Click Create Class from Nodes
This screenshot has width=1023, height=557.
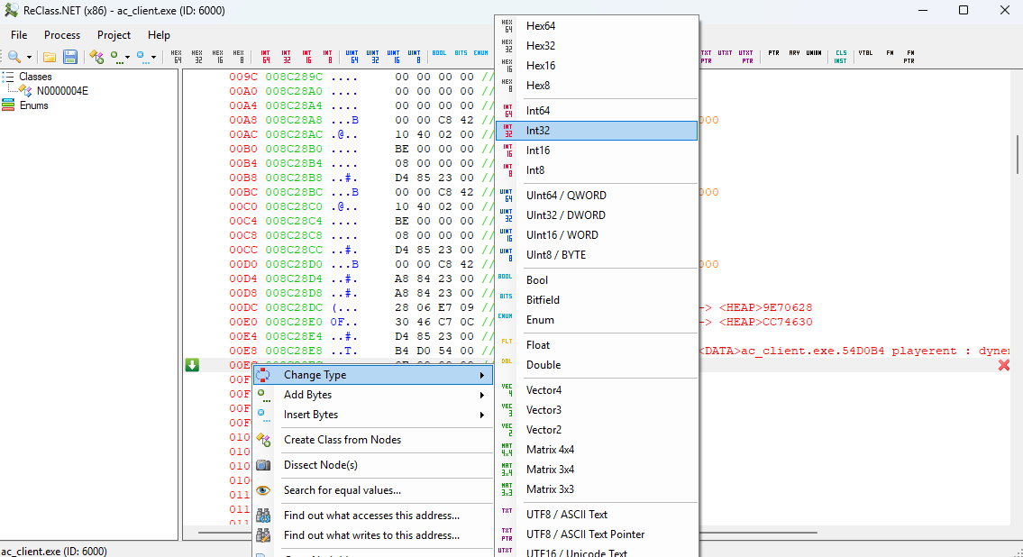click(x=342, y=440)
